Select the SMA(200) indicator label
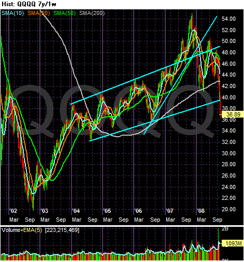The image size is (244, 262). point(92,13)
